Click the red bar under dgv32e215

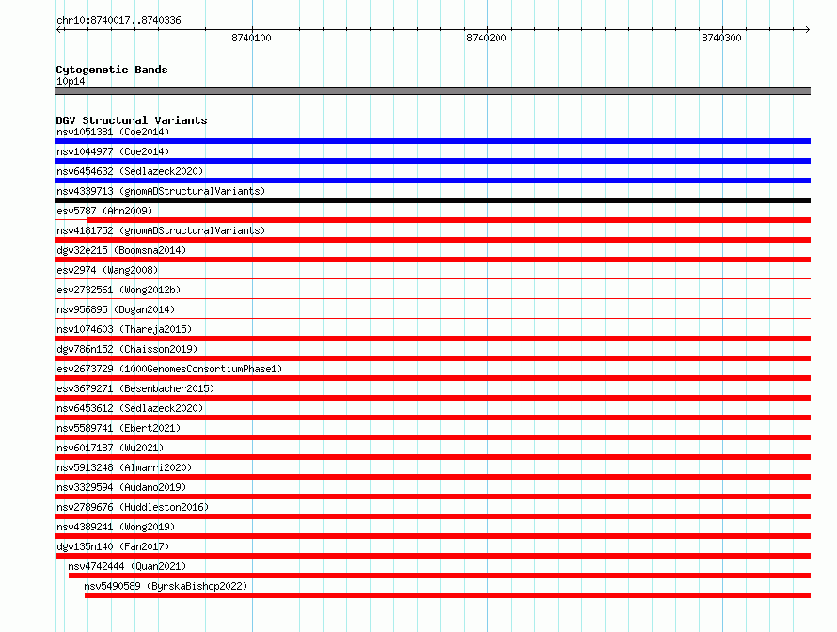coord(433,260)
